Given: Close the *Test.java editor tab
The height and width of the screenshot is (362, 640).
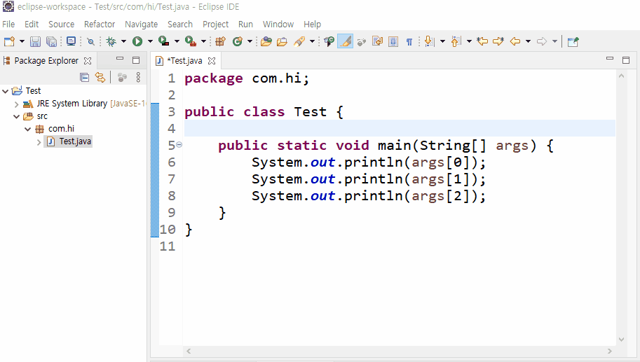Looking at the screenshot, I should point(212,61).
